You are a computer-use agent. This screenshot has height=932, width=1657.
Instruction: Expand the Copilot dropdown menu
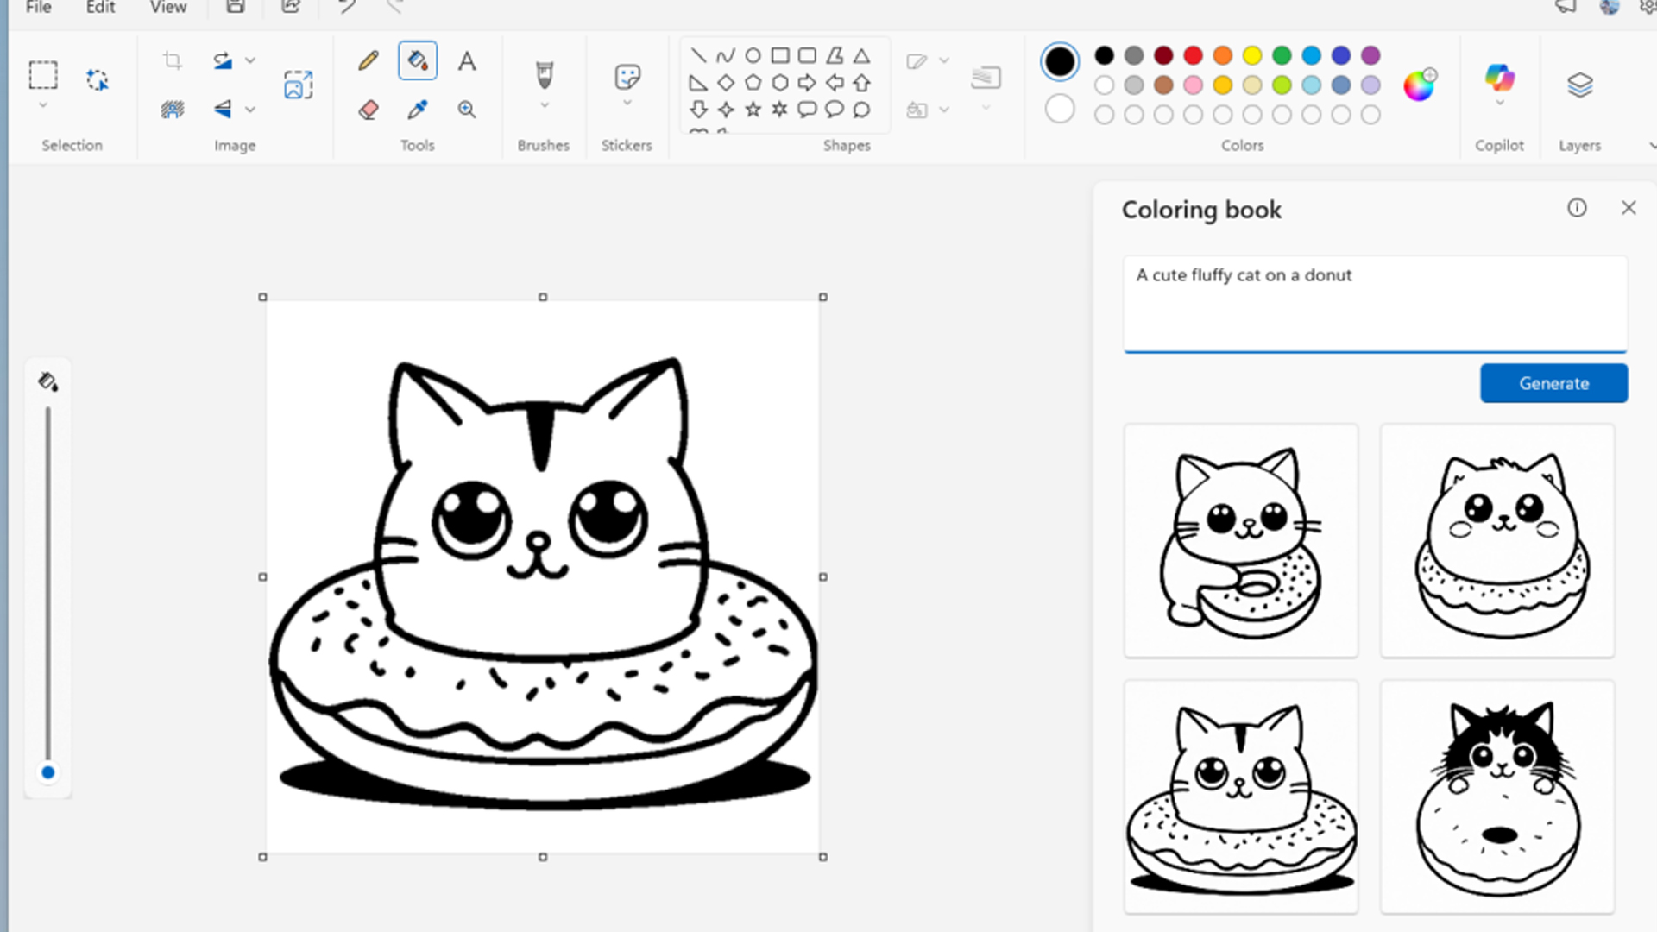(1499, 103)
